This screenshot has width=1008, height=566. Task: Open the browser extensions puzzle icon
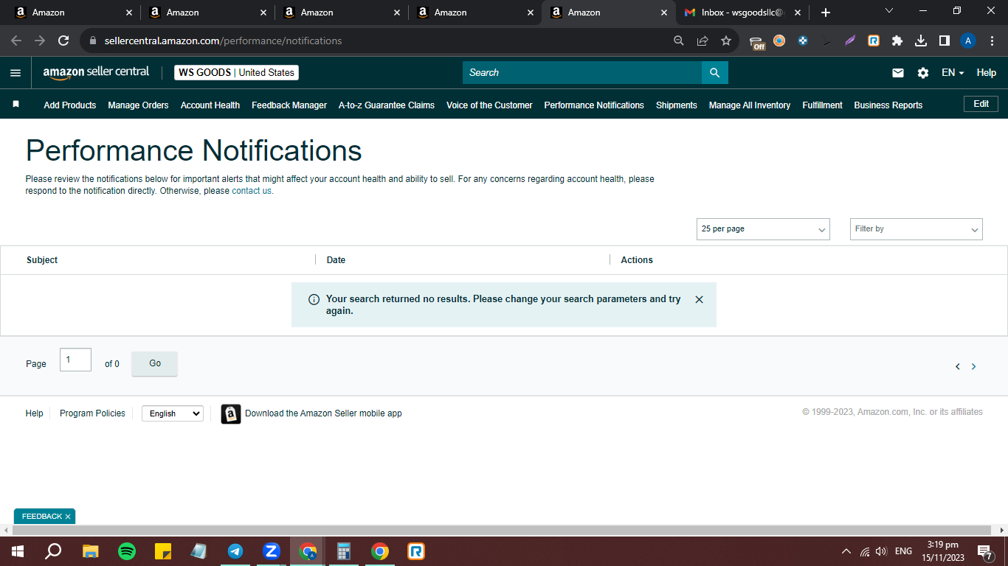897,41
